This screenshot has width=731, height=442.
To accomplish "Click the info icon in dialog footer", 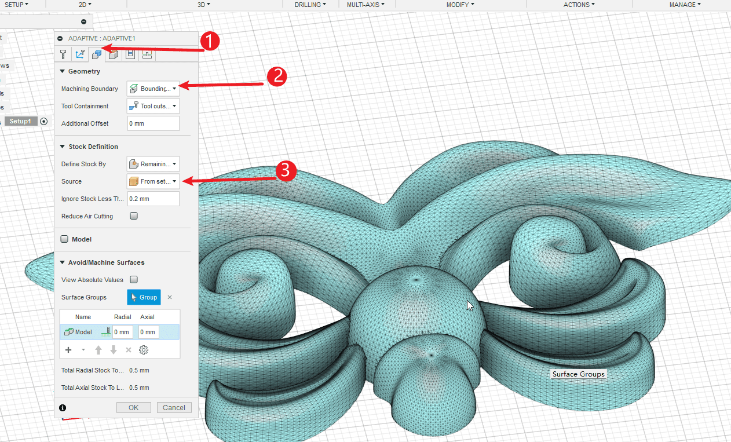I will pos(63,408).
